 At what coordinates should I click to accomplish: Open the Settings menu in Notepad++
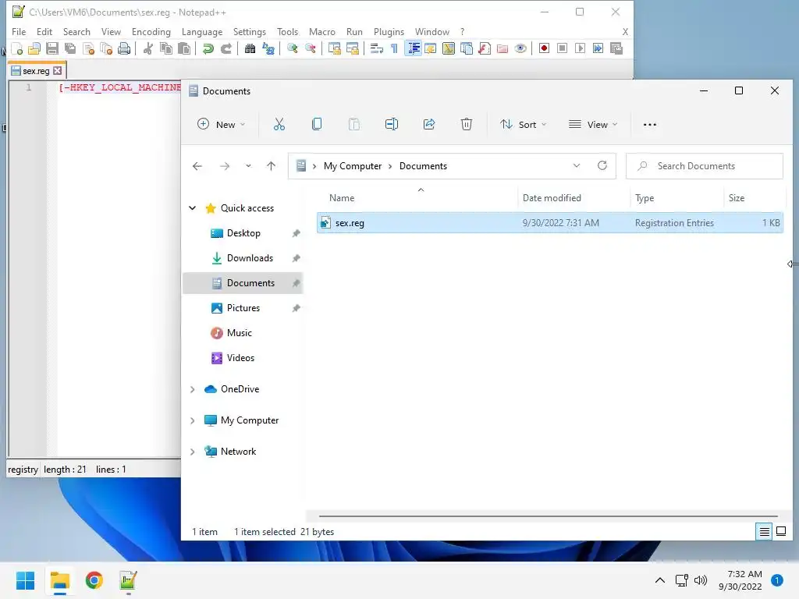(x=249, y=31)
